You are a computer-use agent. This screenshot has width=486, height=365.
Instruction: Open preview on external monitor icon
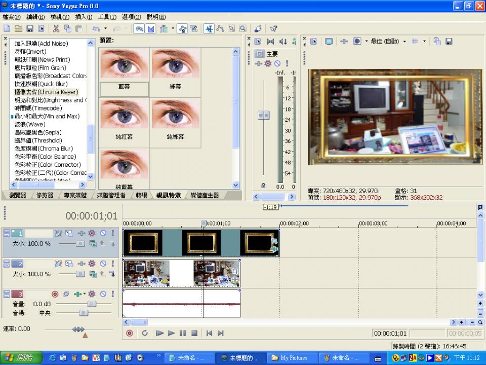[x=329, y=42]
